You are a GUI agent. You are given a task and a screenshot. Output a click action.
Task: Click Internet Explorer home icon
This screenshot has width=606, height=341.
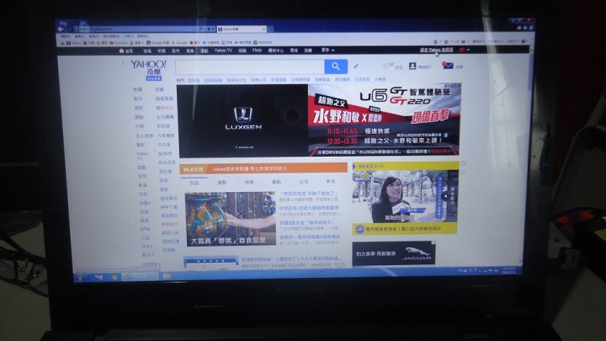519,28
